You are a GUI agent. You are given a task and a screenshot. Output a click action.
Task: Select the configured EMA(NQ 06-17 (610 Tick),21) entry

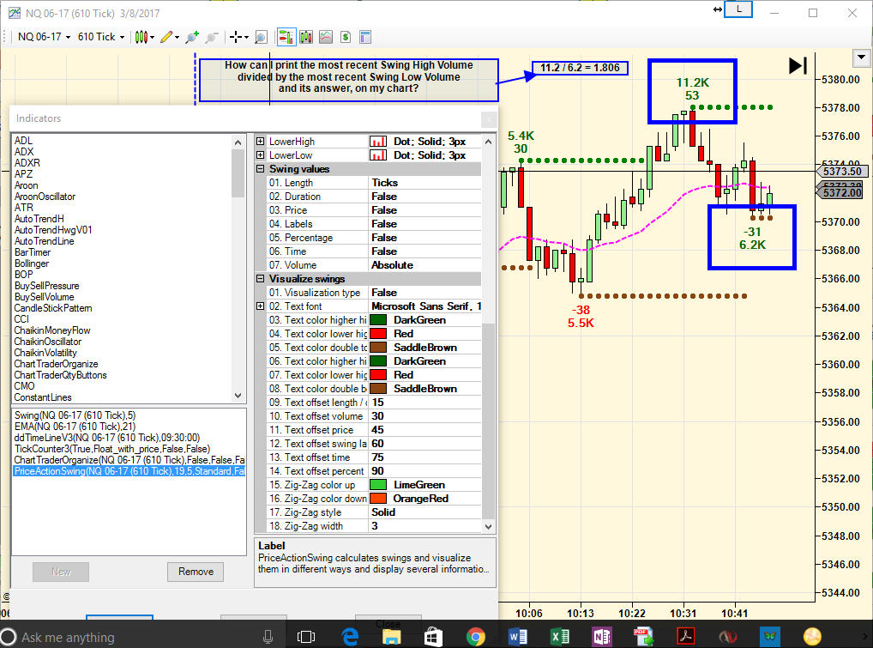pos(75,427)
